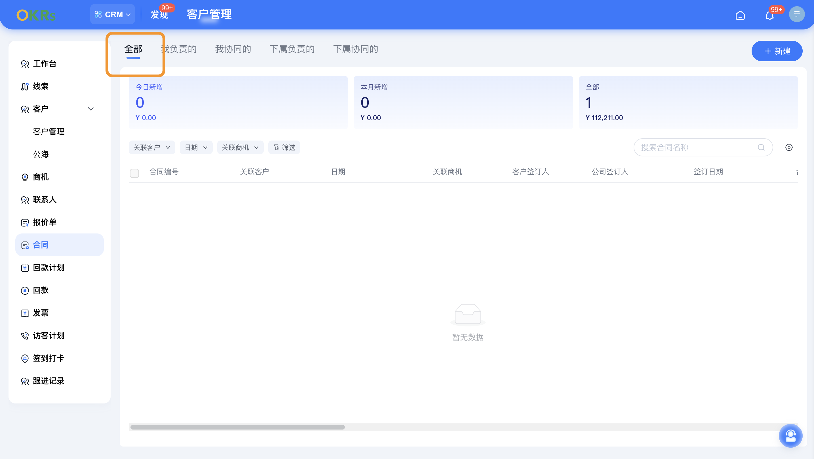Toggle the select-all checkbox in table header

(x=134, y=173)
